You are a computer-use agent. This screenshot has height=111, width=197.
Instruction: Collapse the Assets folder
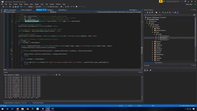pos(147,23)
